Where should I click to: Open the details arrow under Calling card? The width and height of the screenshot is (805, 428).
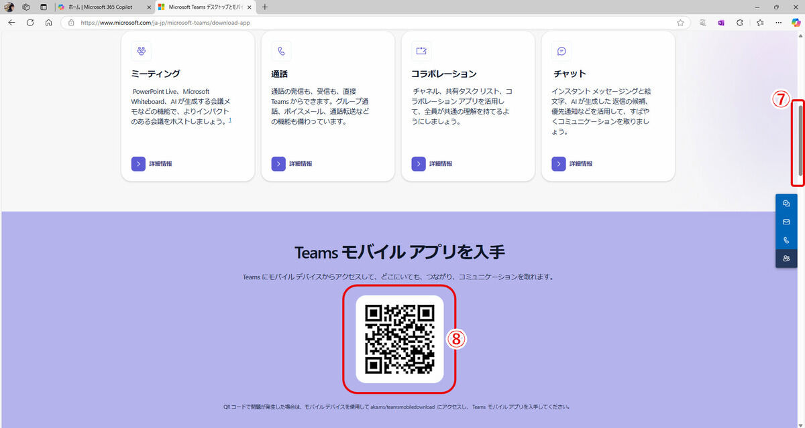point(278,163)
